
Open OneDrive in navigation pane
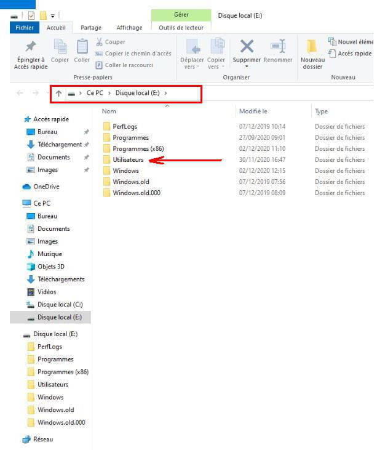click(46, 187)
